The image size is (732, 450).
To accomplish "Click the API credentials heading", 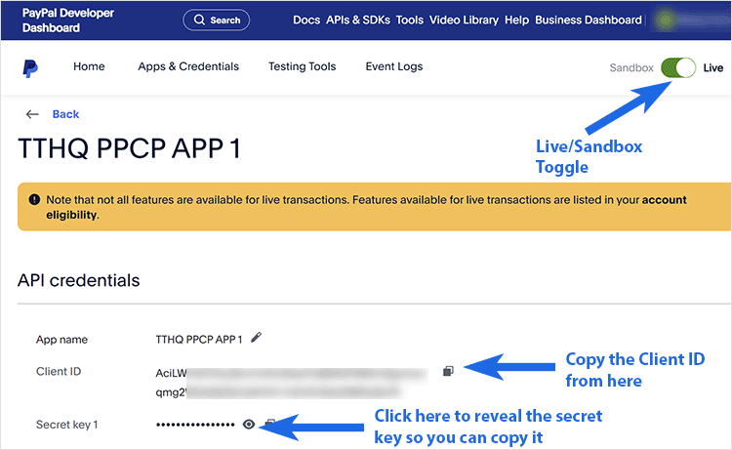I will point(78,280).
